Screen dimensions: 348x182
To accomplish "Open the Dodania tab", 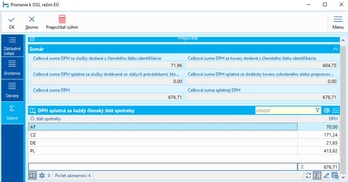I will pyautogui.click(x=12, y=68).
